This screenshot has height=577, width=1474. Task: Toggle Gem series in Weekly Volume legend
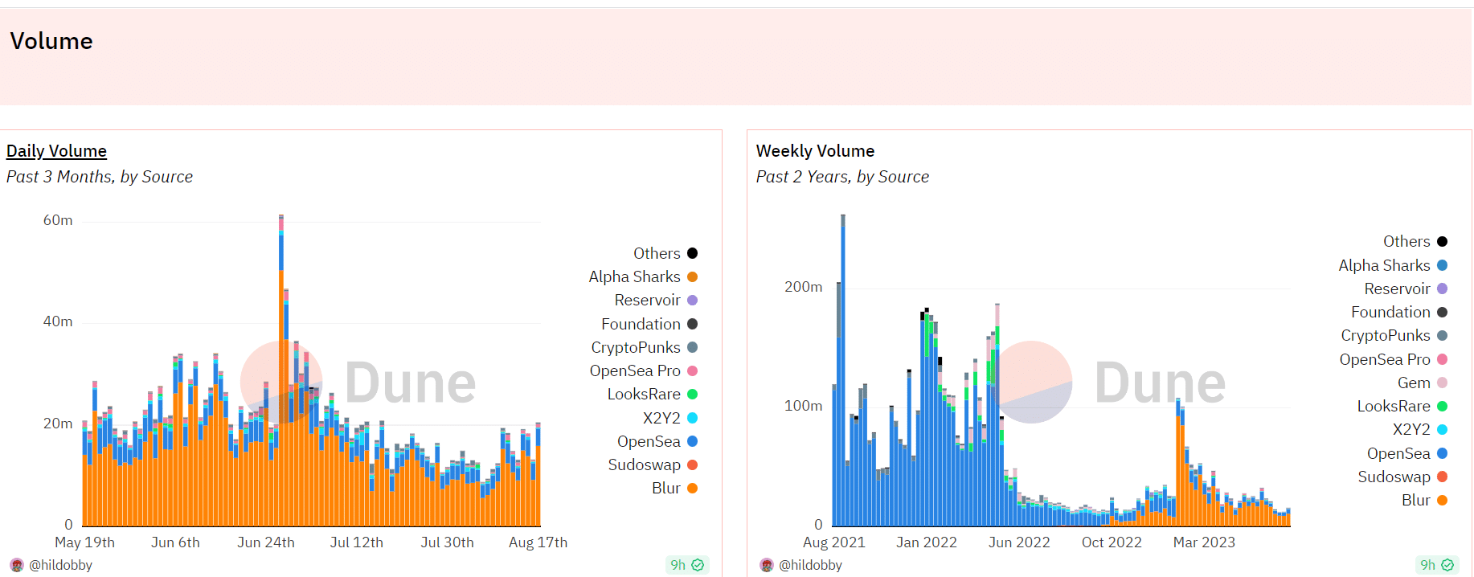[x=1414, y=383]
